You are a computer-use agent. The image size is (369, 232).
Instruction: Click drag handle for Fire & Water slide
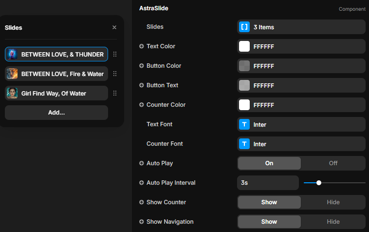click(115, 74)
